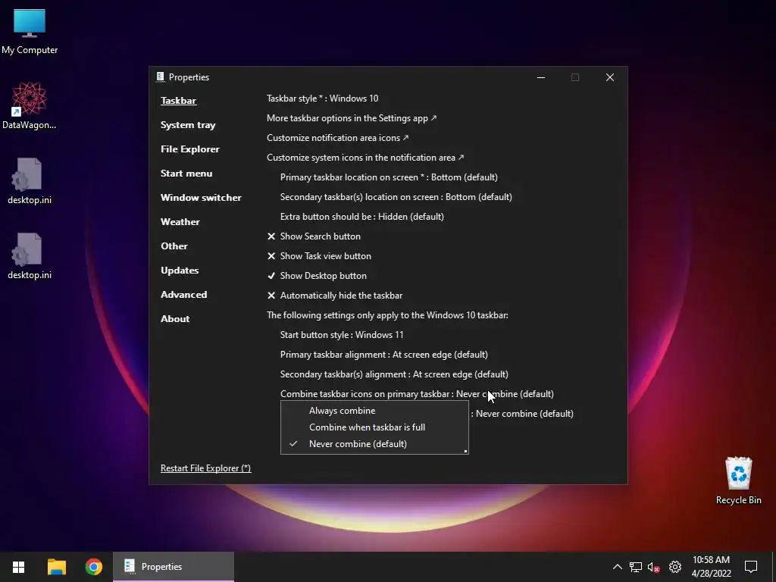This screenshot has width=776, height=582.
Task: Change Primary taskbar alignment setting
Action: (x=384, y=355)
